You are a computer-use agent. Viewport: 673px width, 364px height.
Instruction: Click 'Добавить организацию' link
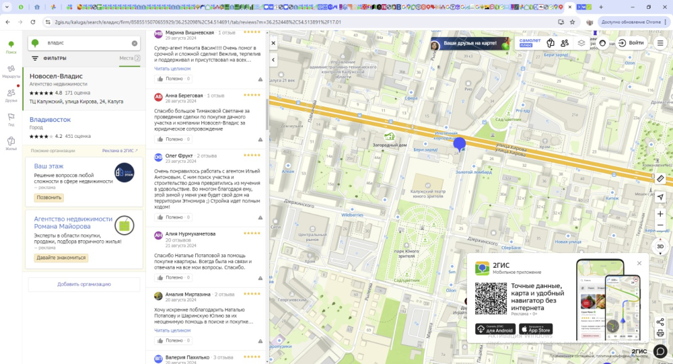click(x=84, y=284)
